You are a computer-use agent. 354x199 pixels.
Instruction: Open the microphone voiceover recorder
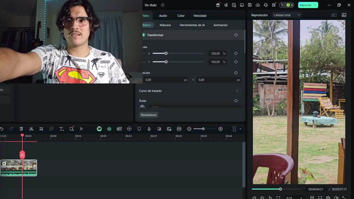[149, 129]
